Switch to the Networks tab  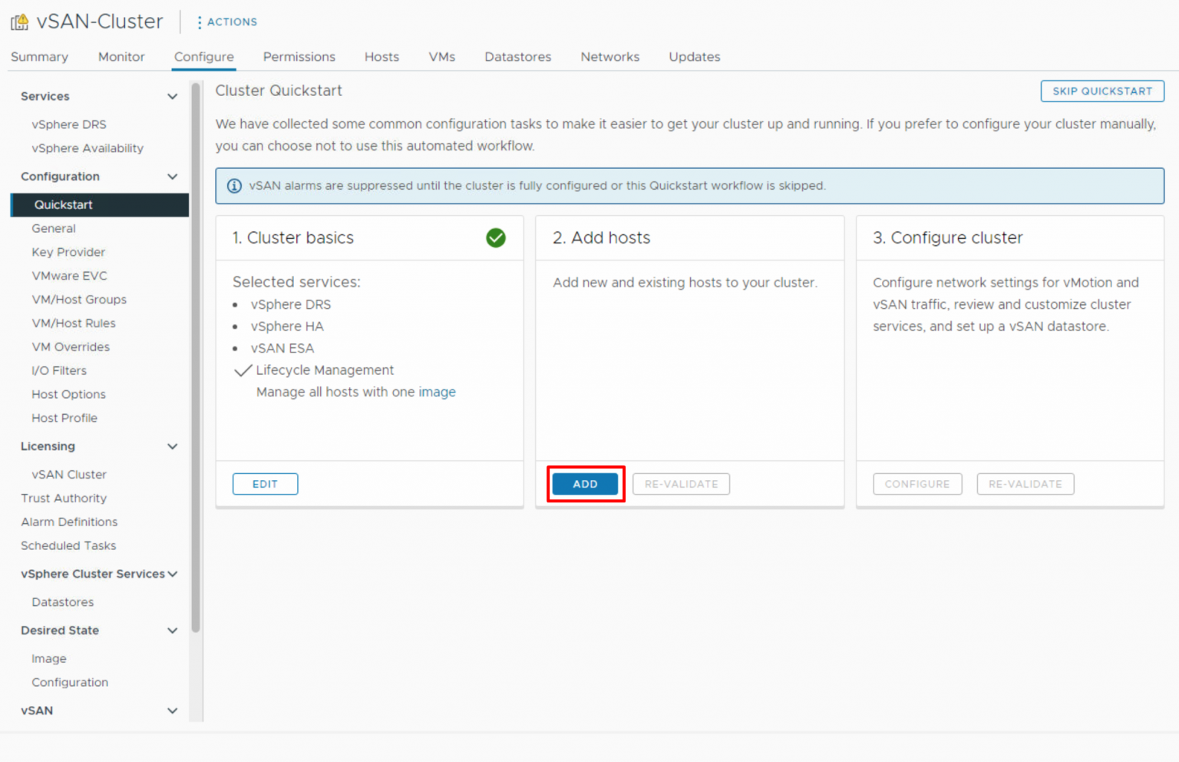(609, 56)
